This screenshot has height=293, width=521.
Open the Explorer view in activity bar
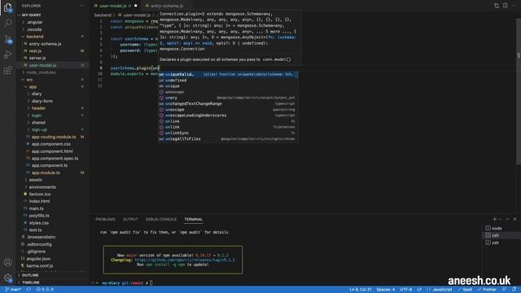7,7
